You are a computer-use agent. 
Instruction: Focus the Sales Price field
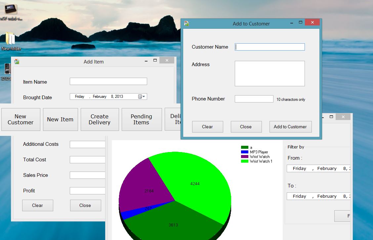tap(87, 175)
